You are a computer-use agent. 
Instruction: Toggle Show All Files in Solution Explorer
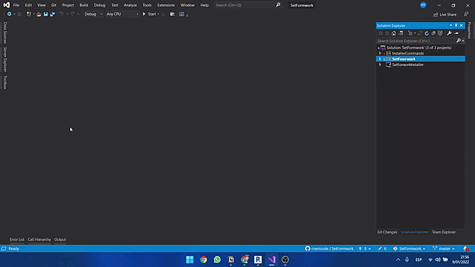coord(440,33)
